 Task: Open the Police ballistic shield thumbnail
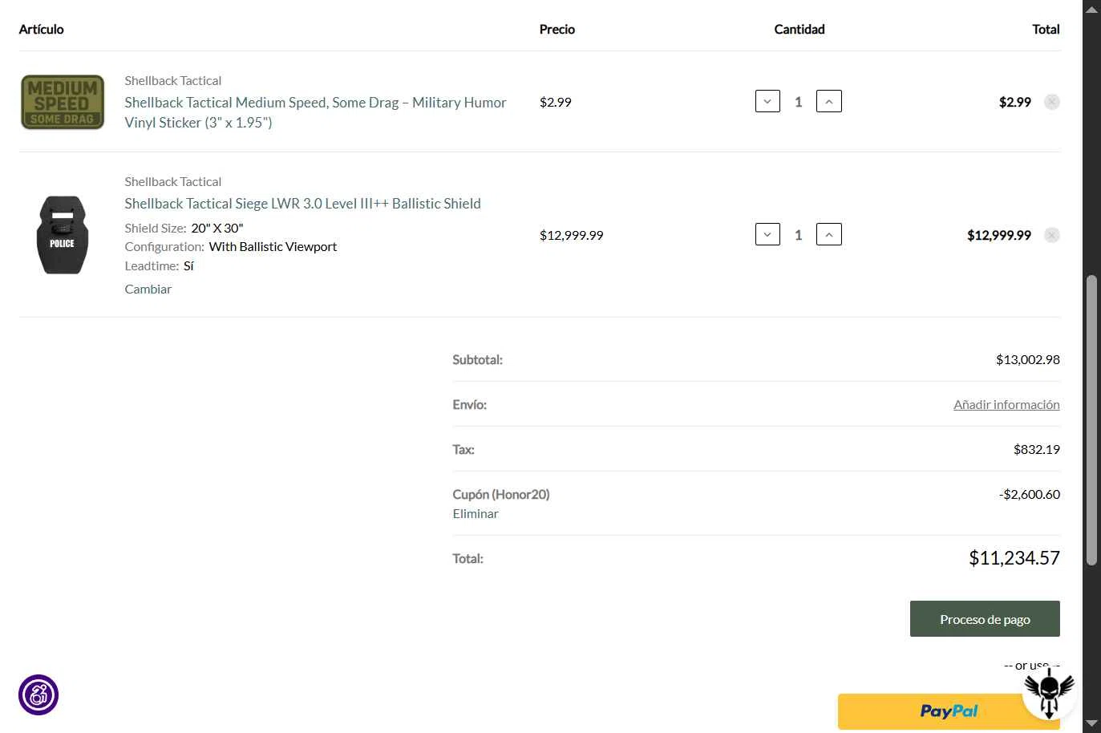(63, 235)
